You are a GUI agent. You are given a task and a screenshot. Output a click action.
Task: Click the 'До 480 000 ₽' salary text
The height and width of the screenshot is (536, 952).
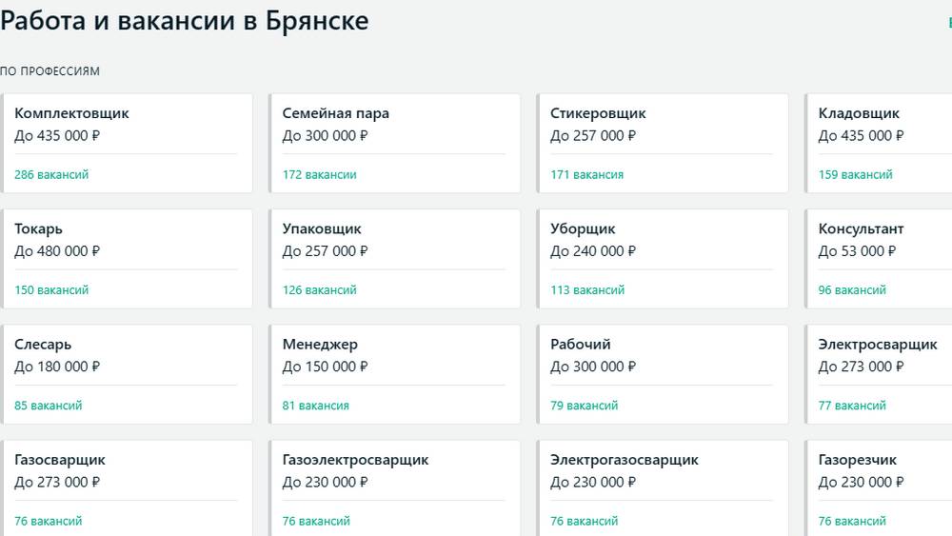tap(57, 251)
